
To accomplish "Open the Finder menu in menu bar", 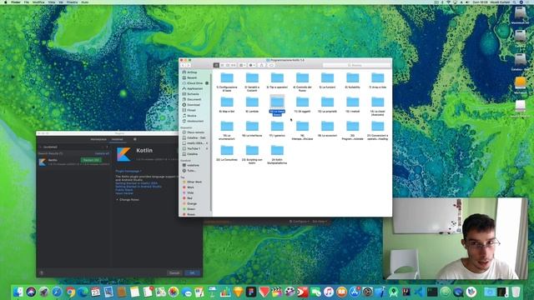I will (x=16, y=2).
